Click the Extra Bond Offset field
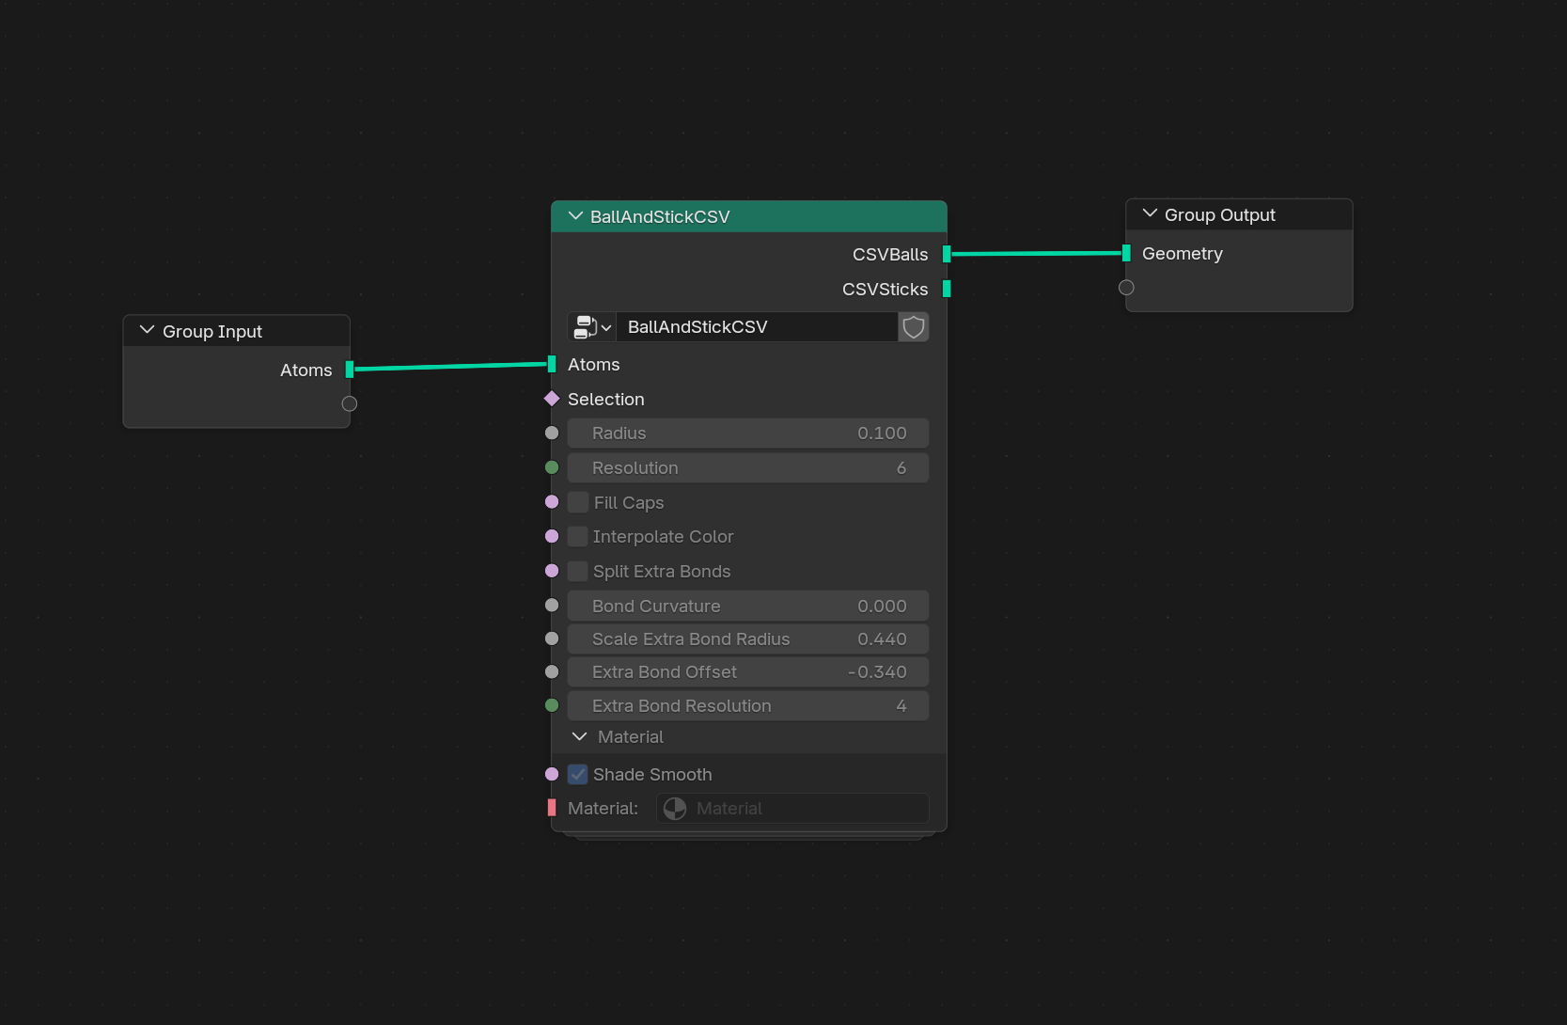The height and width of the screenshot is (1025, 1567). 748,672
